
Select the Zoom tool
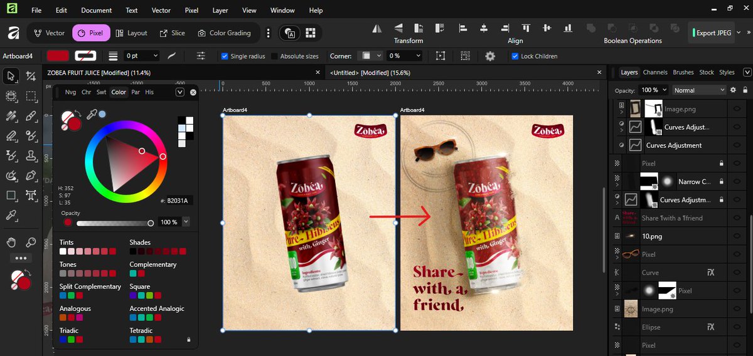[31, 242]
